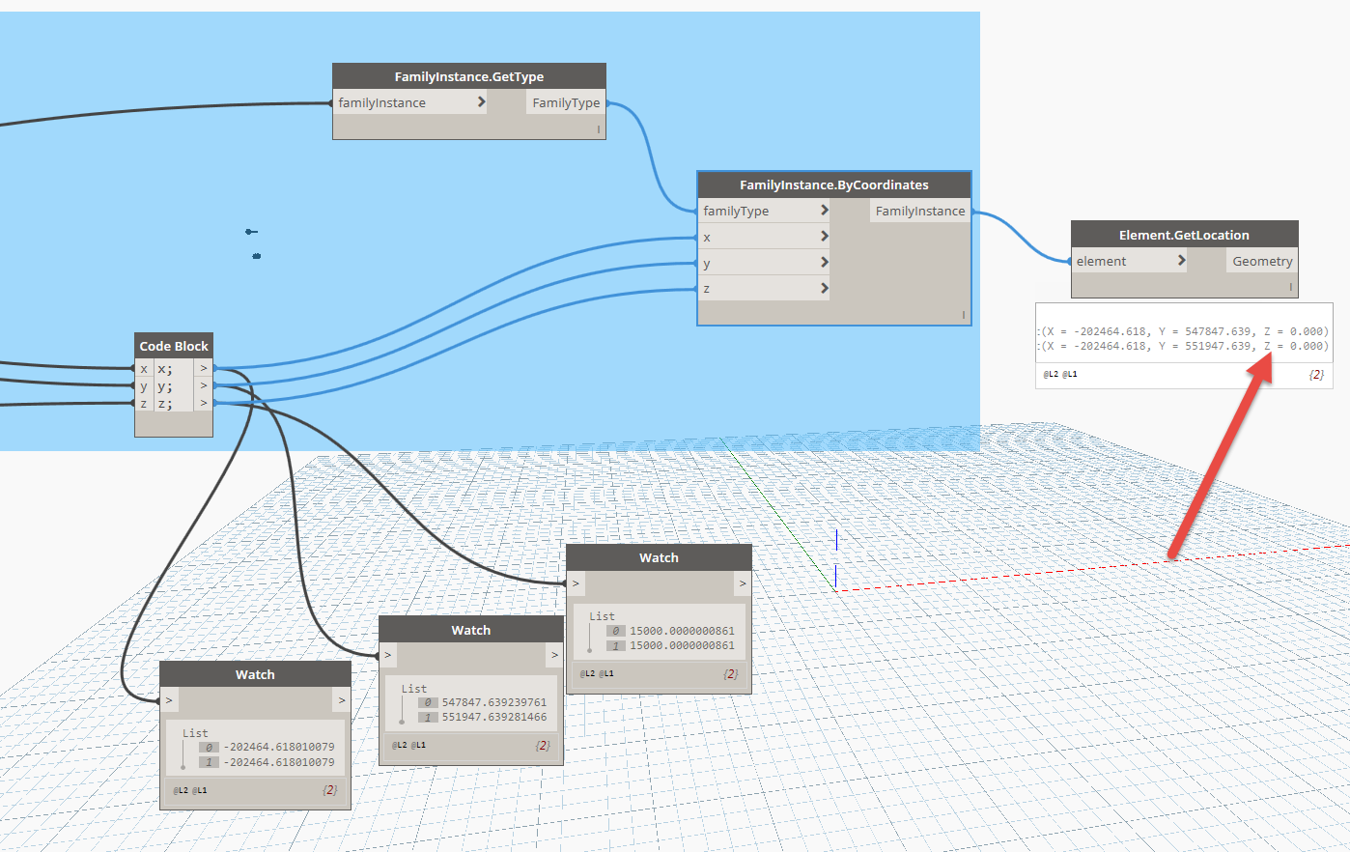
Task: Select the FamilyInstance.GetType node header
Action: (469, 76)
